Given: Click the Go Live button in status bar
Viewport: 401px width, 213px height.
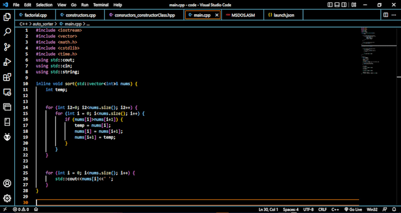Looking at the screenshot, I should [x=353, y=209].
